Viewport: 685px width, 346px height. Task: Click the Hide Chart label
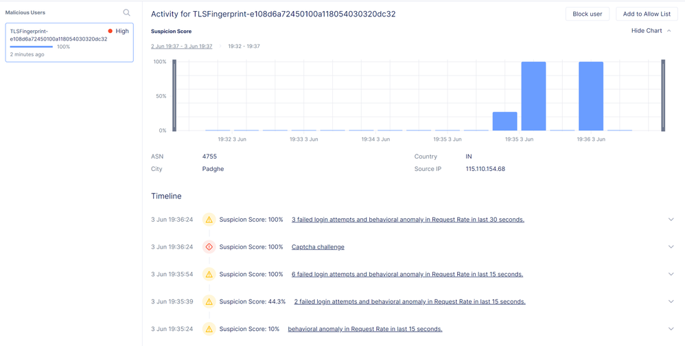(647, 31)
